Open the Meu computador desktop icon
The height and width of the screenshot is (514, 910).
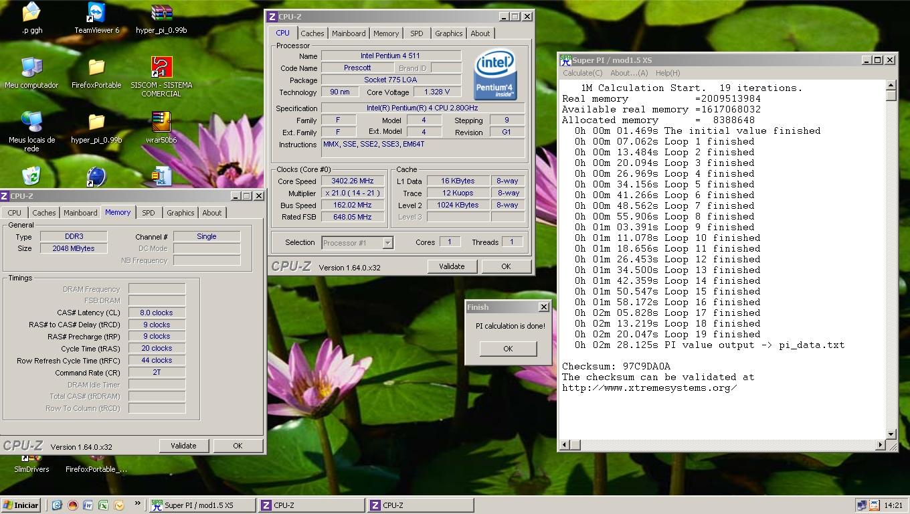pos(31,67)
